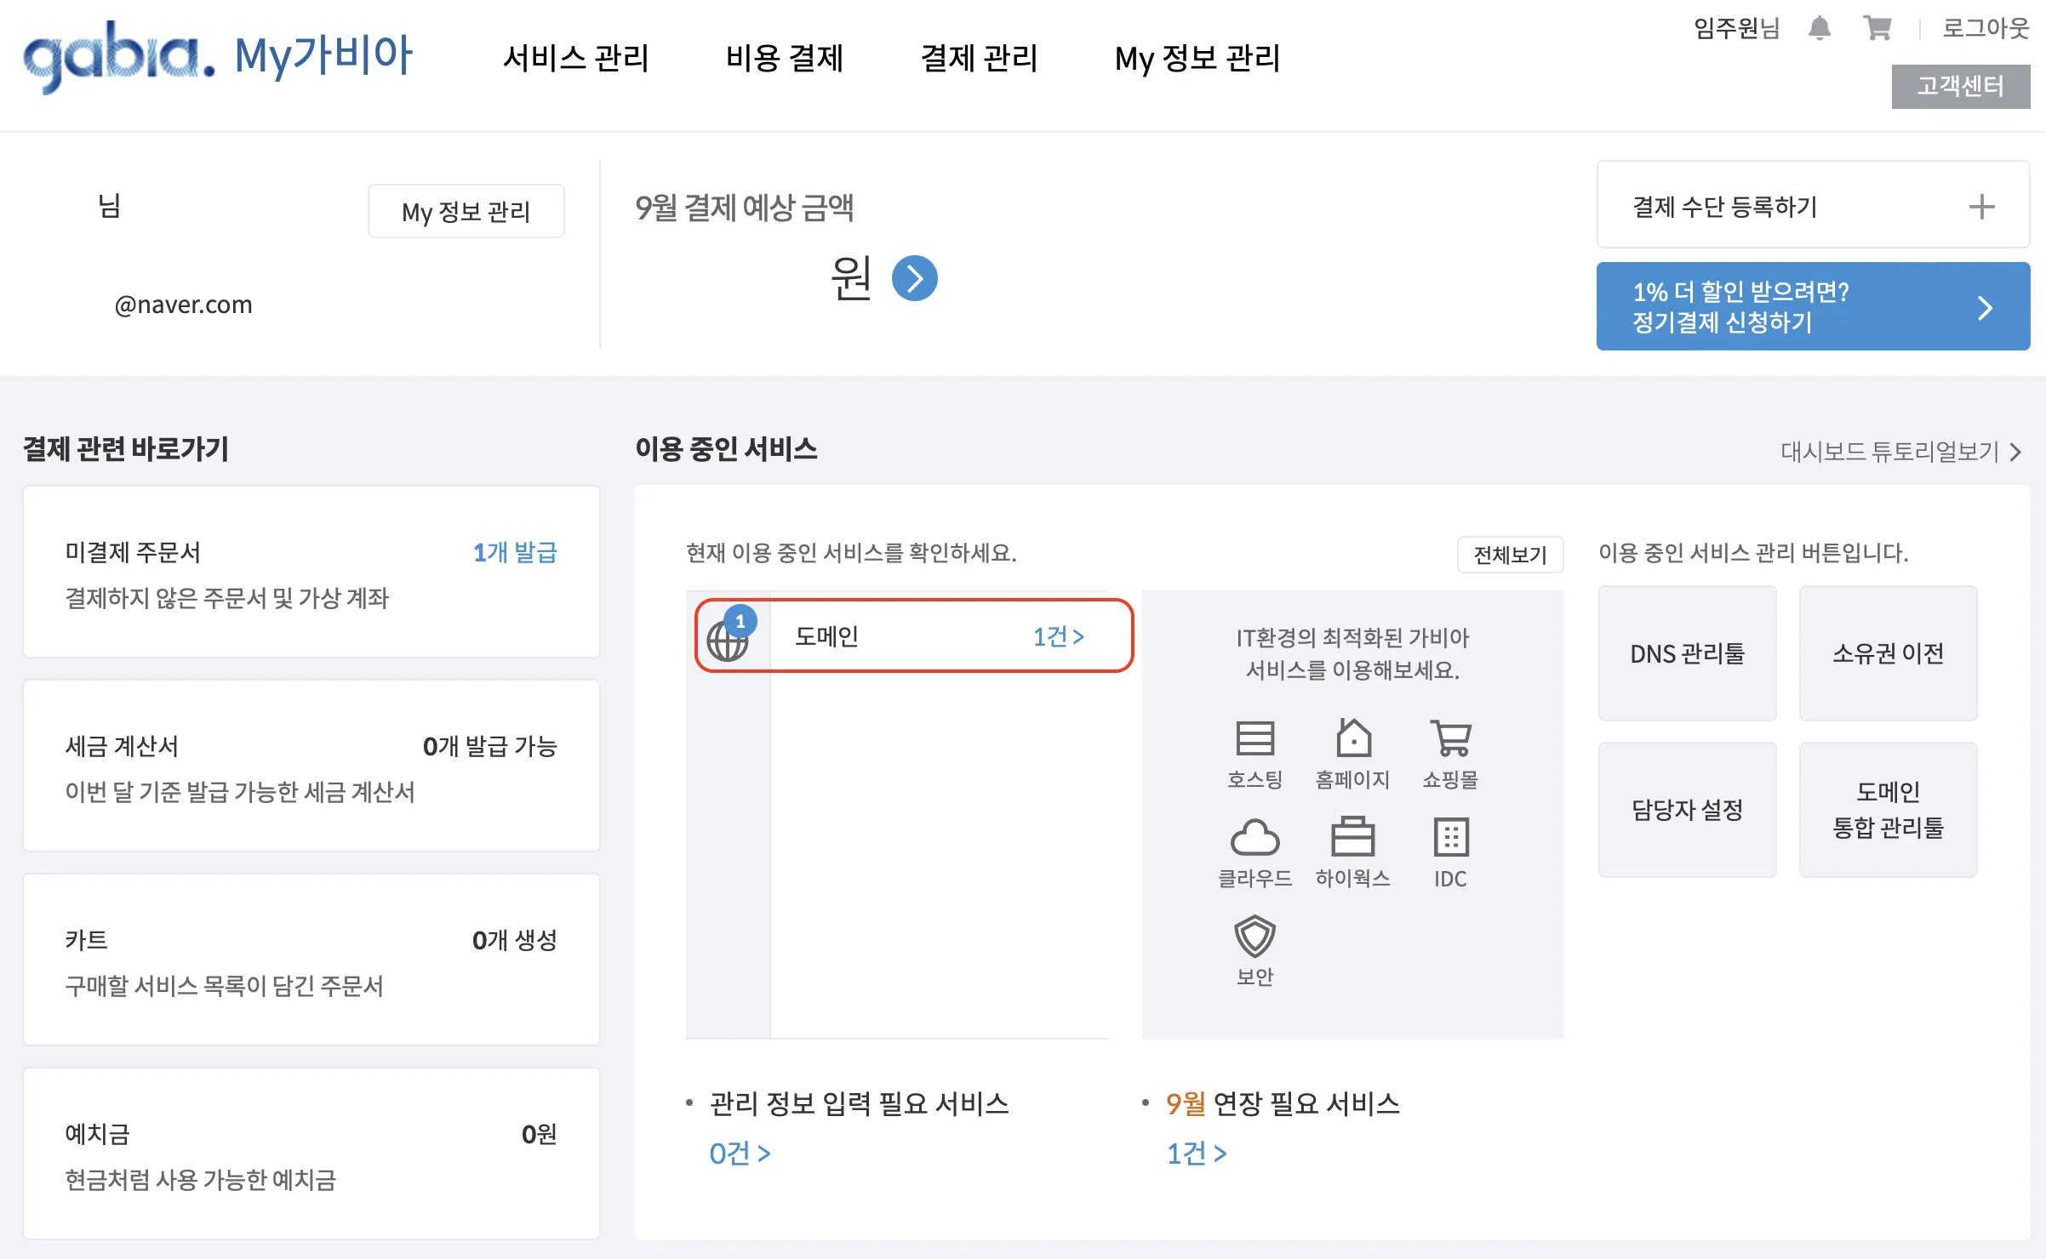Click the plus icon on 결제 수단 등록하기

[x=1983, y=206]
